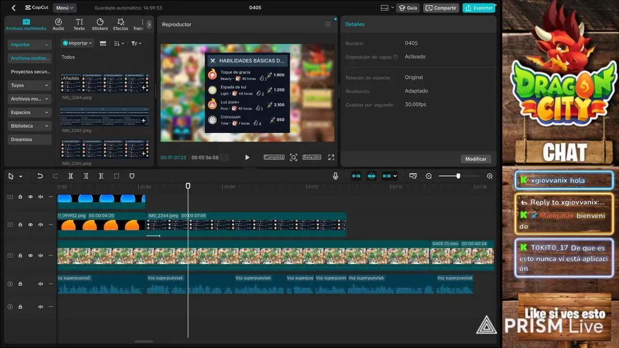The width and height of the screenshot is (619, 348).
Task: Adjust the timeline zoom slider
Action: pos(459,176)
